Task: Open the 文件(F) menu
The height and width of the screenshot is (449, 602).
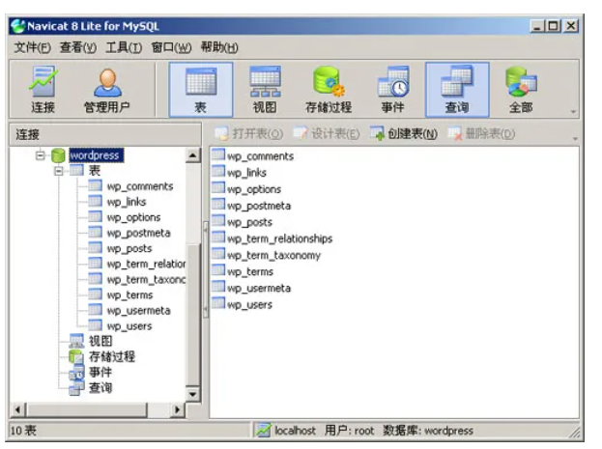Action: point(32,47)
